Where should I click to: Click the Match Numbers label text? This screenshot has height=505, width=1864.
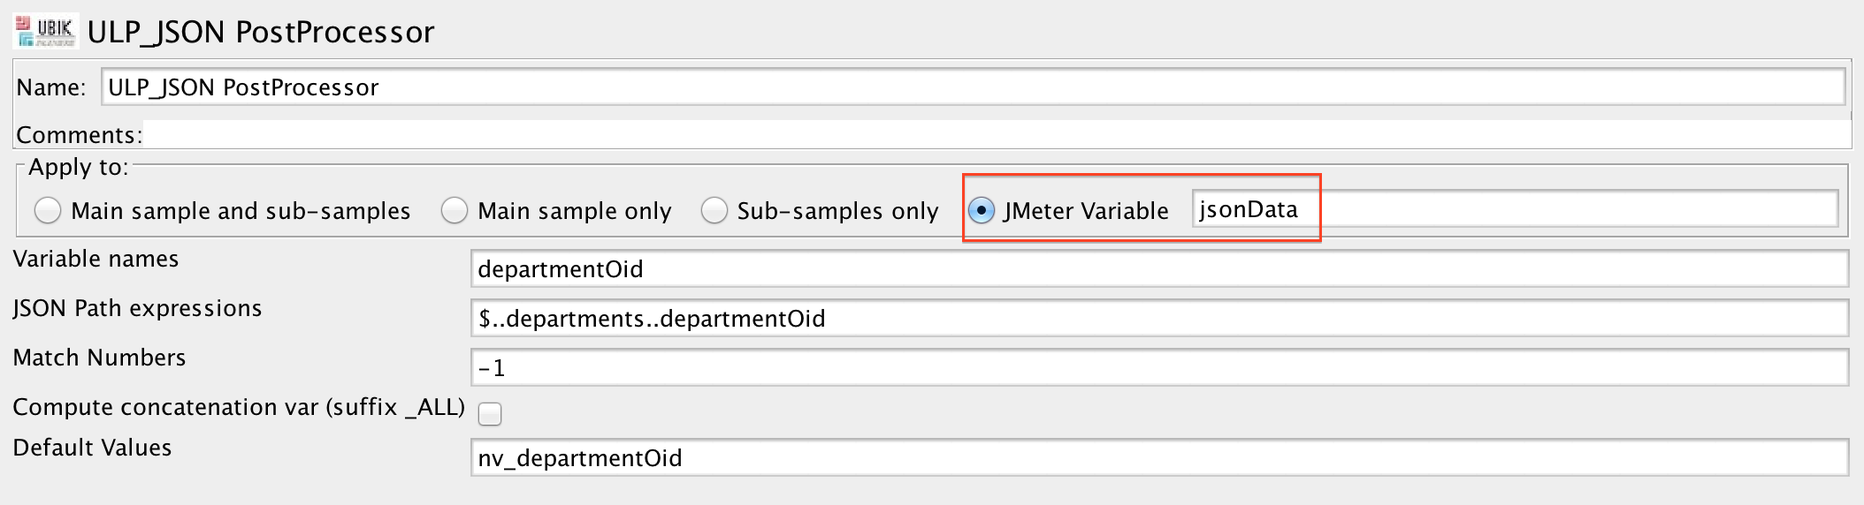(99, 358)
